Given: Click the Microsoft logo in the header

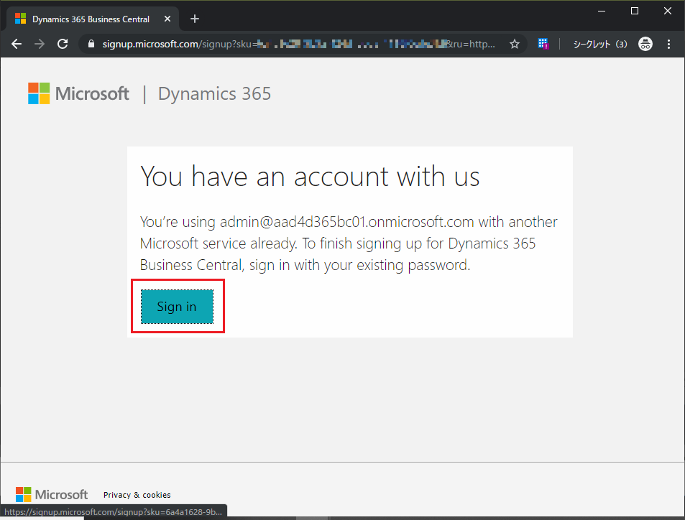Looking at the screenshot, I should pos(78,93).
